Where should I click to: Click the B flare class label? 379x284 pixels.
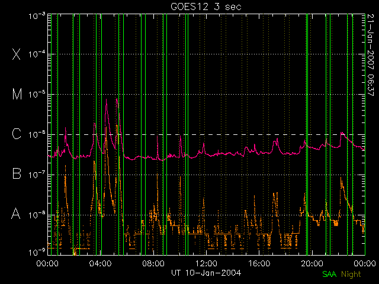tap(17, 173)
